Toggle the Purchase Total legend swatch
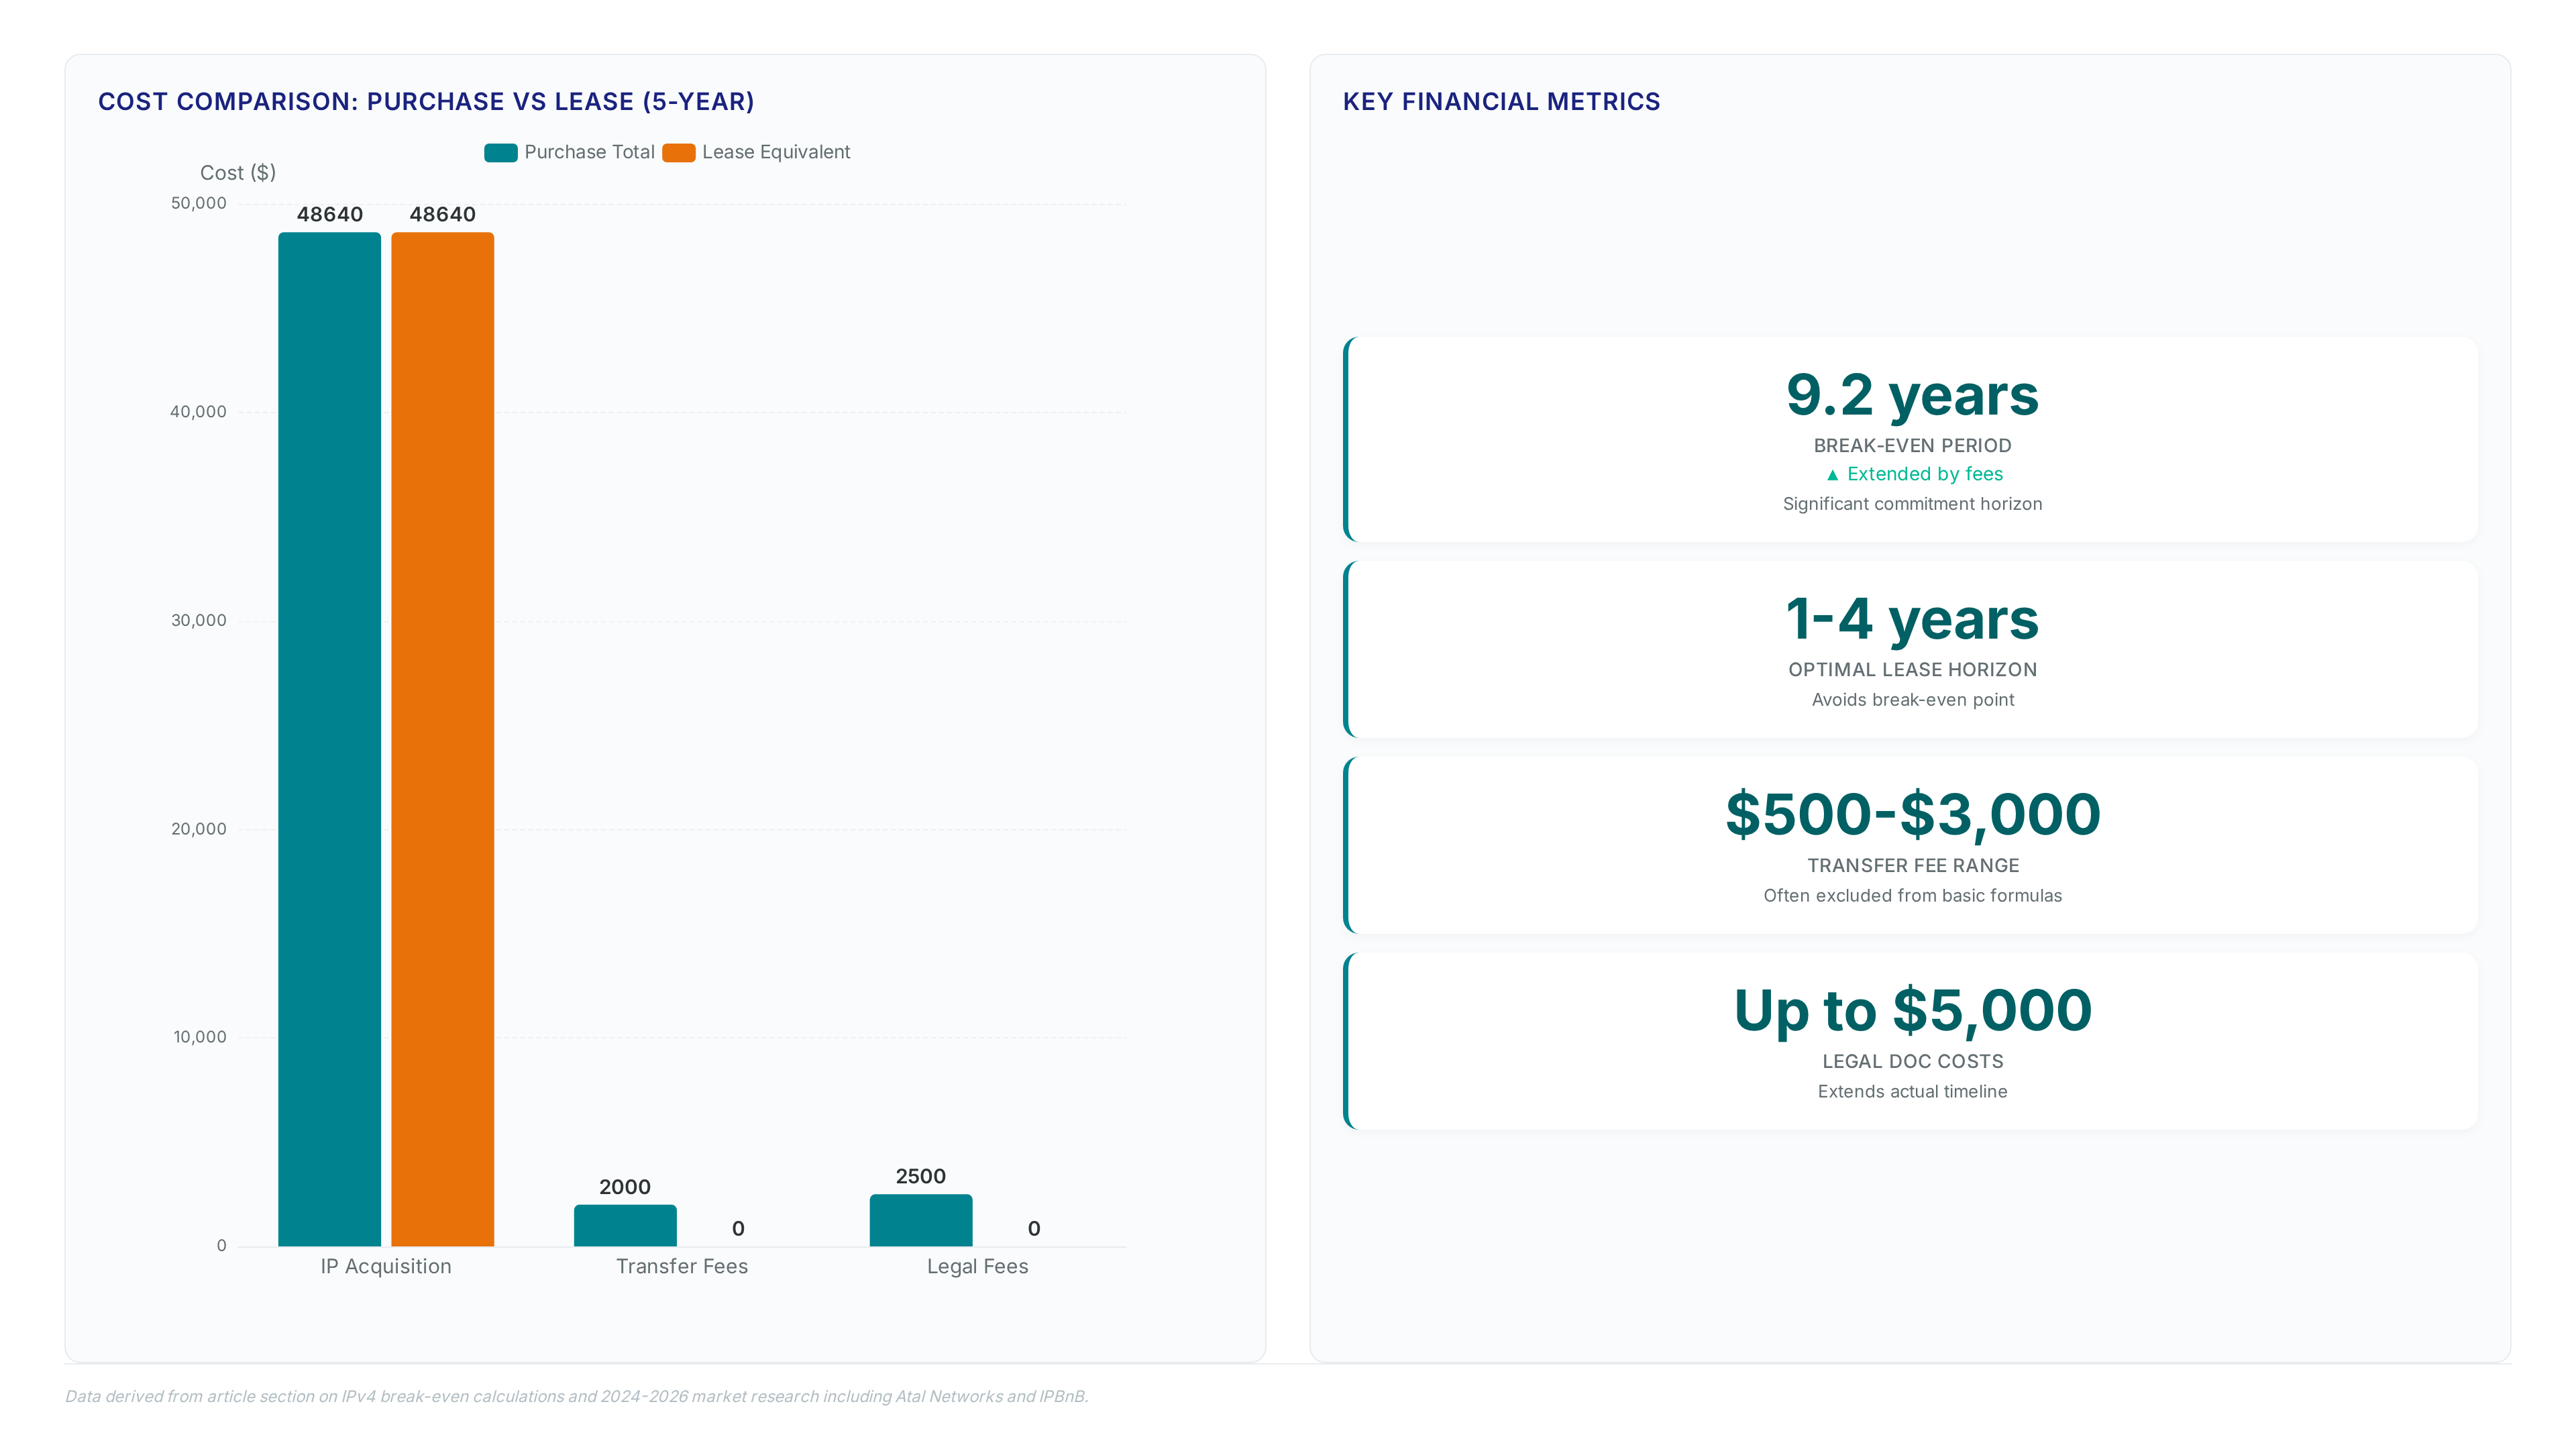Viewport: 2576px width, 1449px height. (x=500, y=152)
